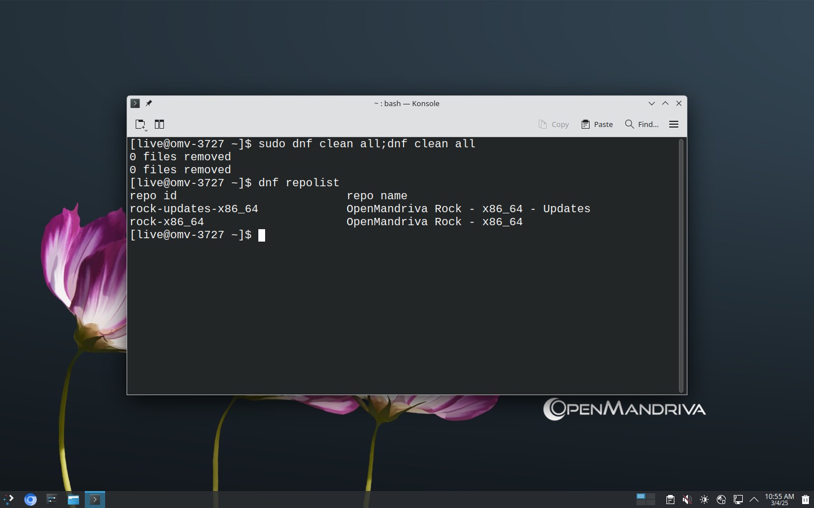Open the Konsole hamburger menu

coord(674,124)
